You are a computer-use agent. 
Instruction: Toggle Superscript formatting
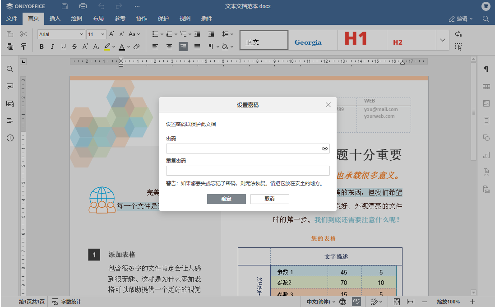point(85,47)
